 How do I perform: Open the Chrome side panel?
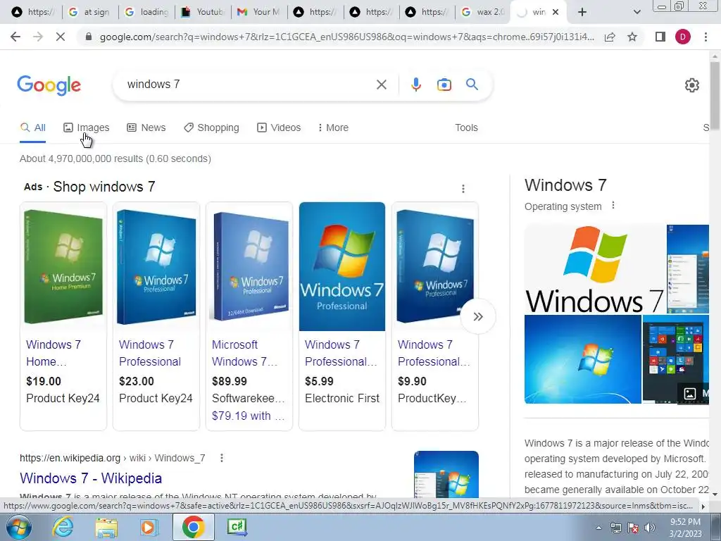tap(660, 37)
